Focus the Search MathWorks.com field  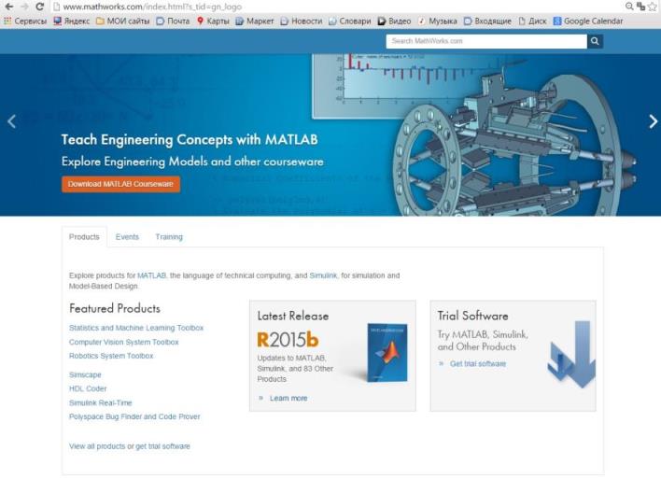tap(486, 41)
